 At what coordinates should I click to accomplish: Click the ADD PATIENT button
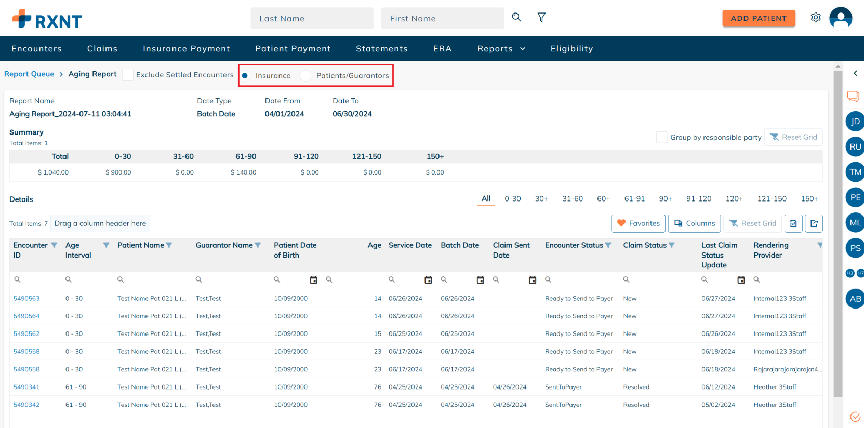tap(759, 18)
